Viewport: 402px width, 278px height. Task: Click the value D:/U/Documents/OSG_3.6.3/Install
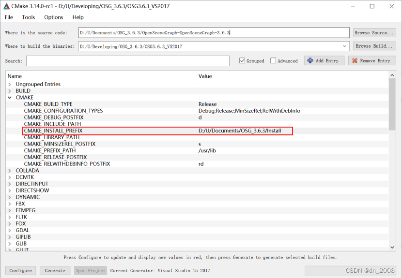click(240, 131)
